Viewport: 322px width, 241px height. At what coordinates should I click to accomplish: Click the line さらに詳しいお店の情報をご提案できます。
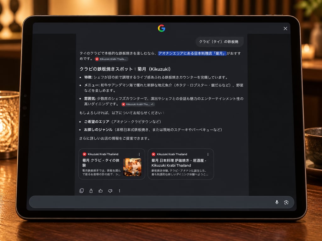tap(115, 138)
